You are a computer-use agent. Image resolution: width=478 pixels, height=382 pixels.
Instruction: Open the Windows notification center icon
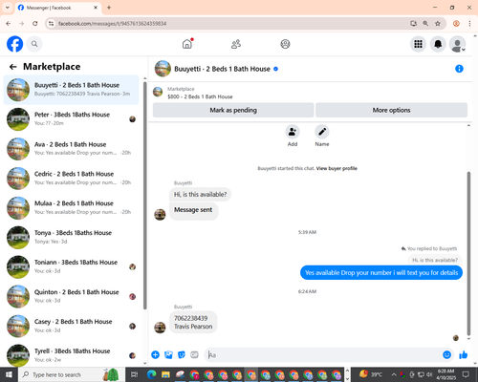(466, 374)
